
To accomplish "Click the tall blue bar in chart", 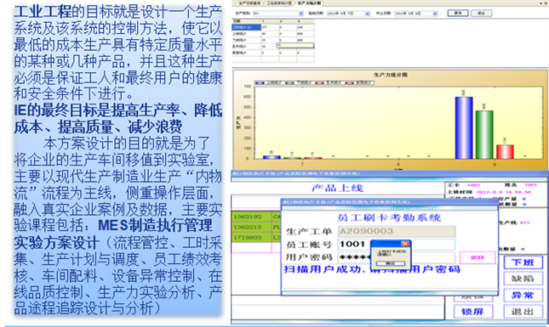I will point(464,128).
